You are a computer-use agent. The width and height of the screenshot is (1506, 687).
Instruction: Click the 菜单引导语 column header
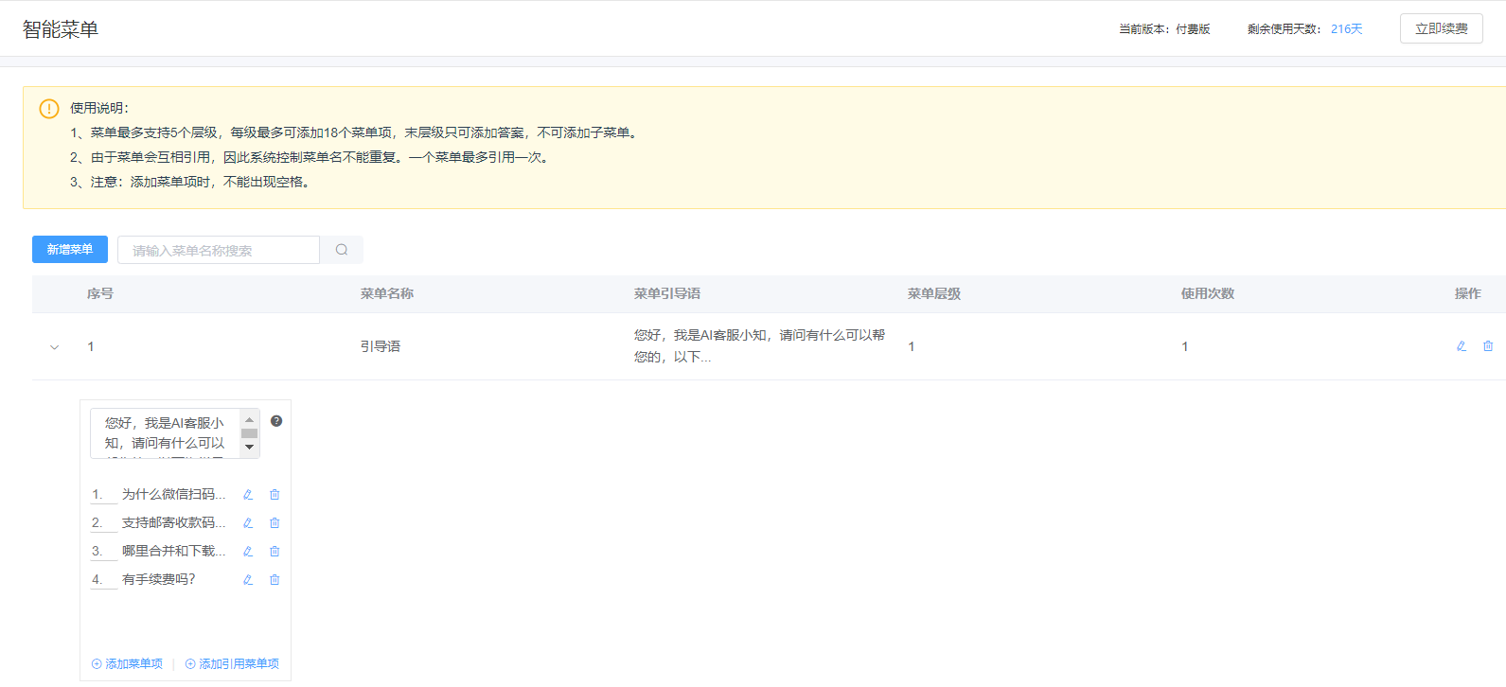click(x=667, y=294)
